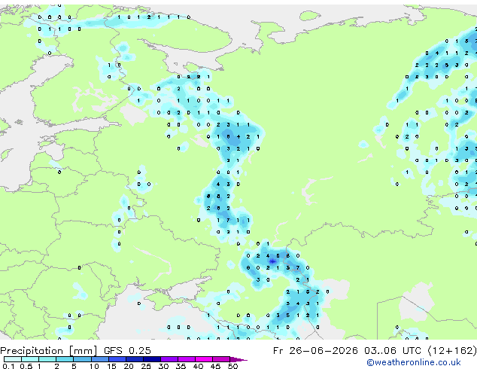Click the legend swatch between 30 and 35
The width and height of the screenshot is (477, 369).
point(169,359)
